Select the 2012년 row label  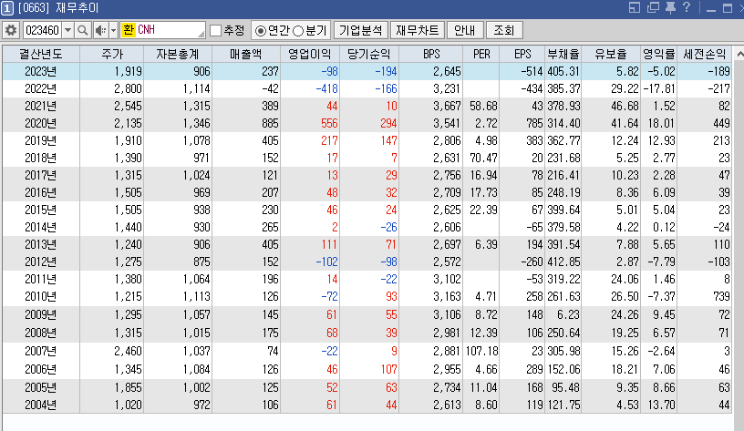click(41, 262)
